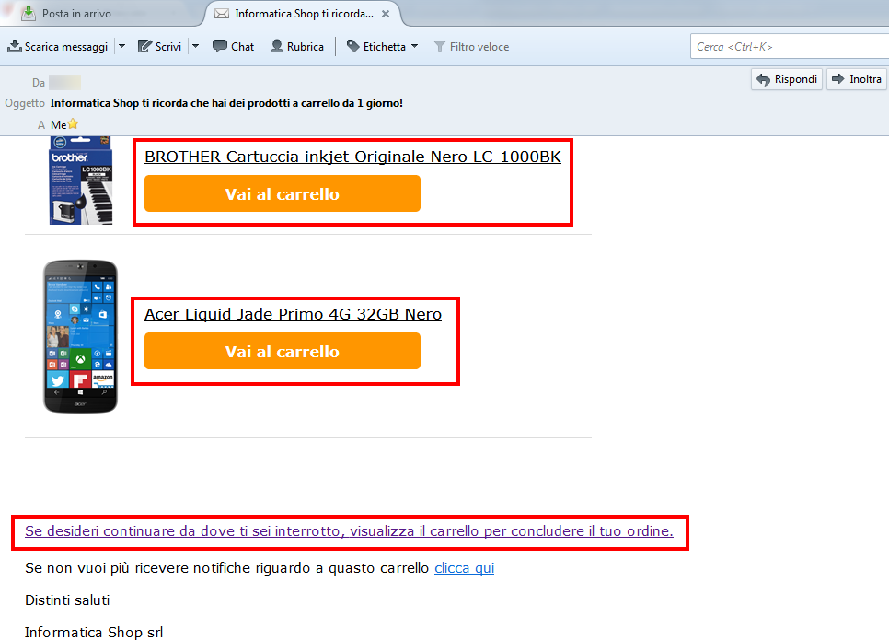Screen dimensions: 889x641
Task: Expand the Scrivi dropdown arrow
Action: pyautogui.click(x=196, y=47)
